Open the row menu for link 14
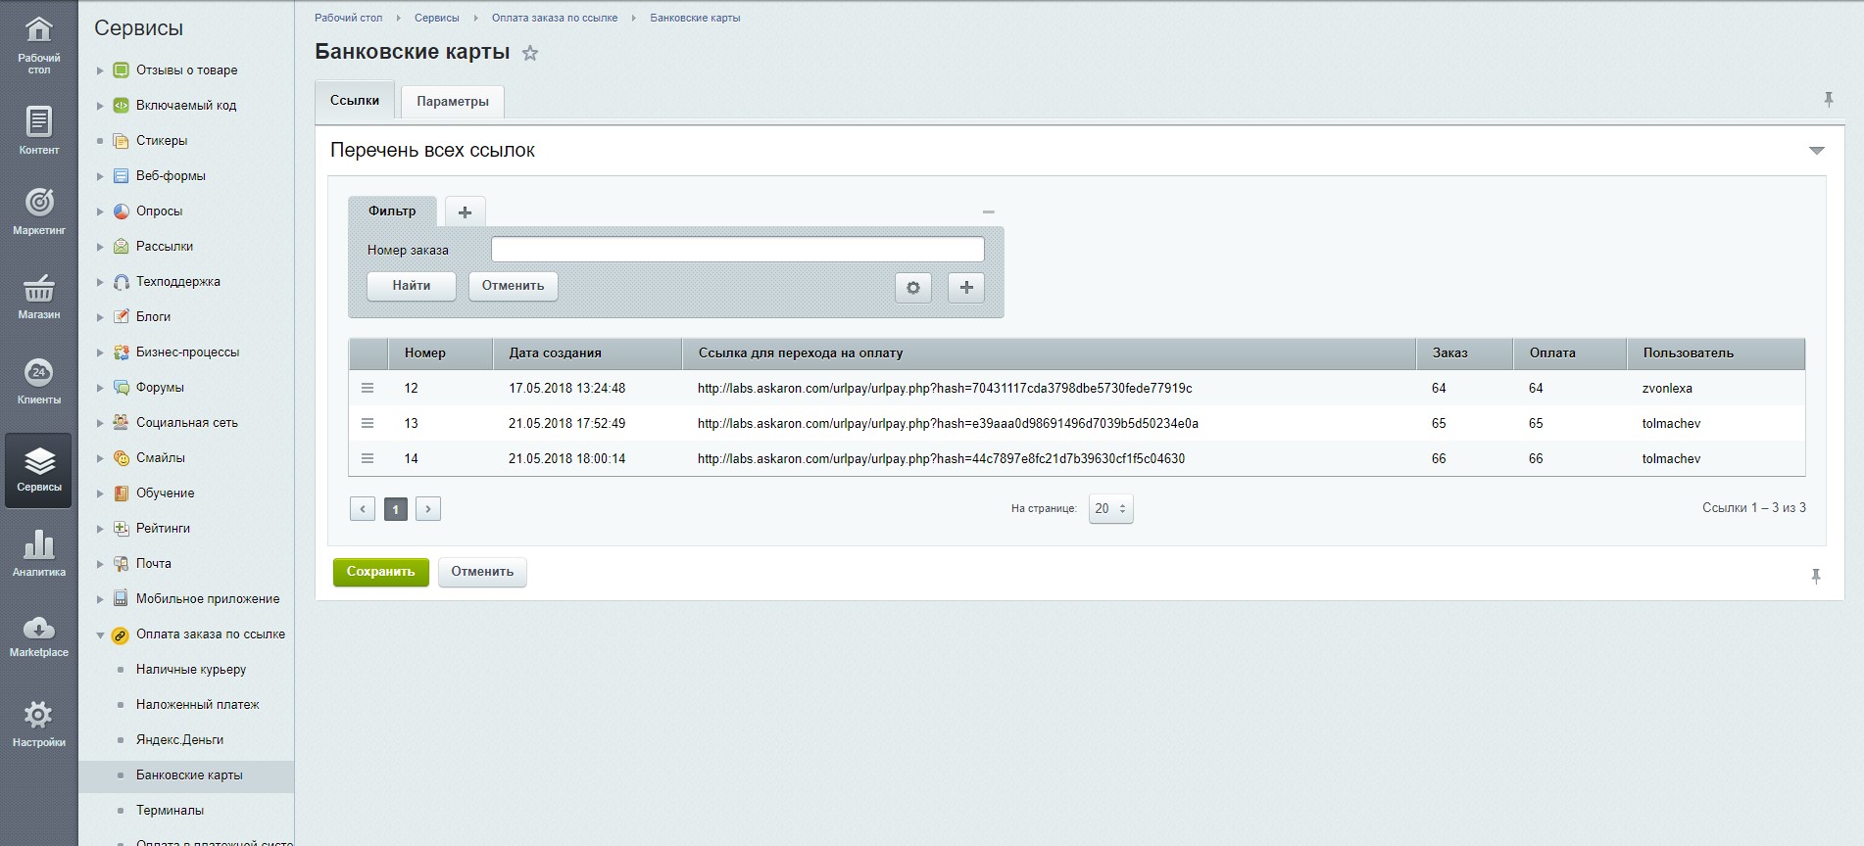This screenshot has width=1864, height=846. 368,458
